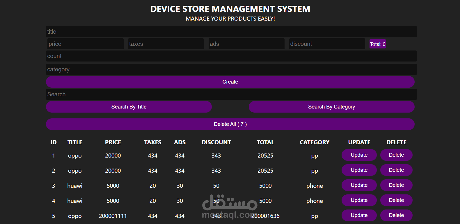Image resolution: width=460 pixels, height=224 pixels.
Task: Select the taxes input field
Action: click(166, 44)
